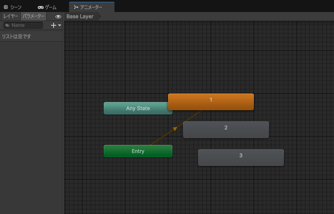
Task: Click the Animator icon on the アニメーター tab
Action: [76, 7]
